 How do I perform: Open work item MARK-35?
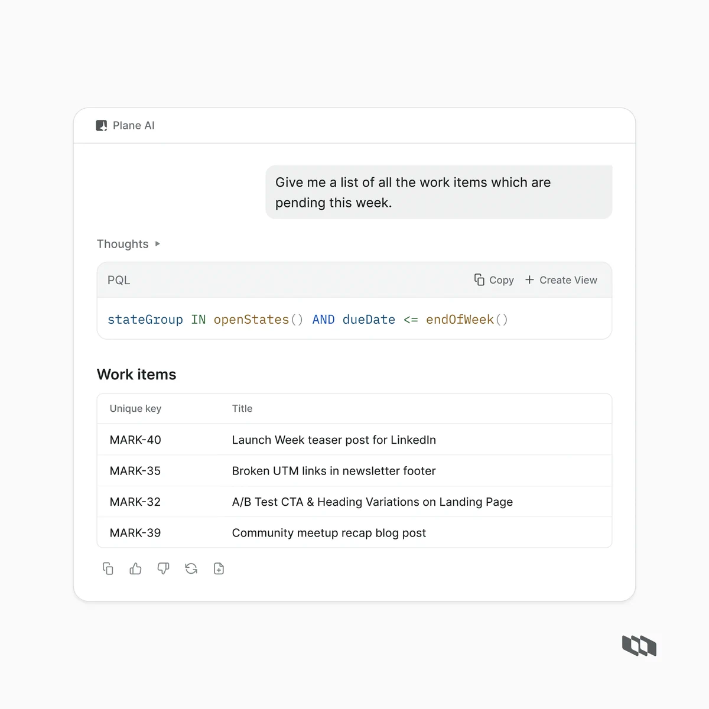click(135, 471)
